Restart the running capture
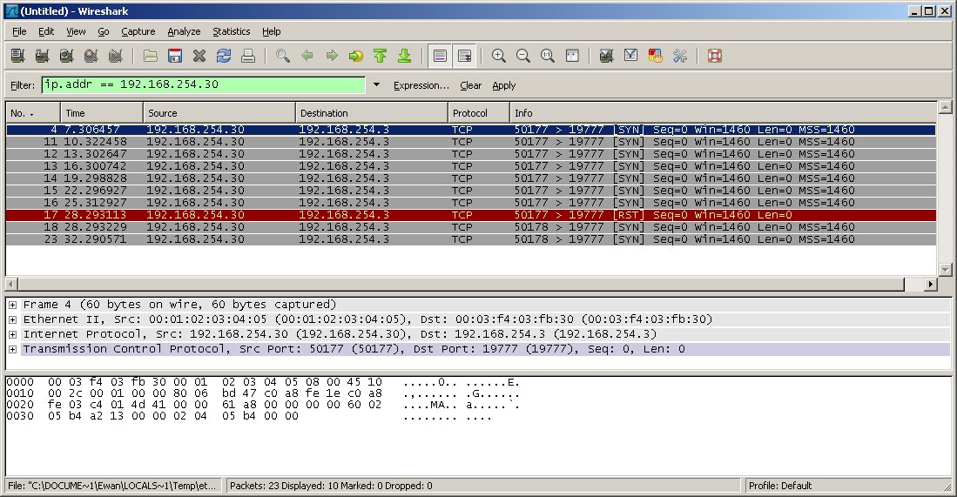The width and height of the screenshot is (957, 497). (115, 56)
